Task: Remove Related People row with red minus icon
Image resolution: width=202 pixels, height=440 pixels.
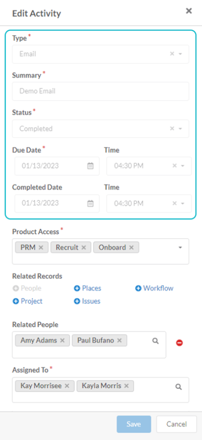Action: pos(179,343)
